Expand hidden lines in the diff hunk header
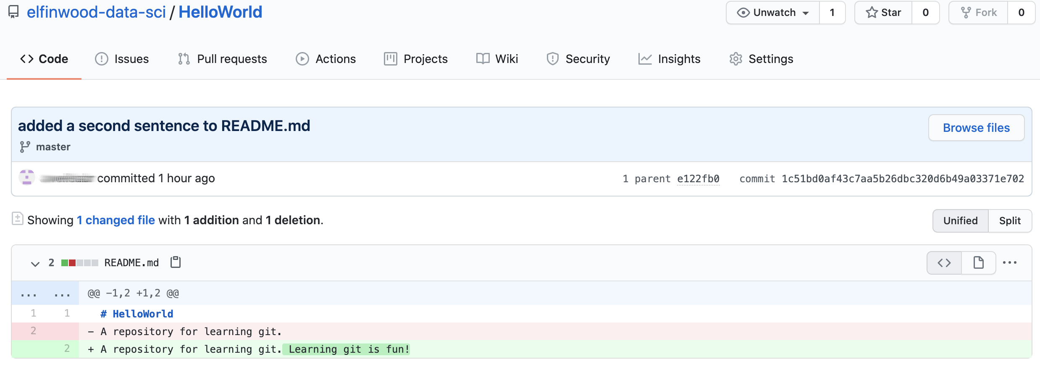The height and width of the screenshot is (367, 1040). 45,294
